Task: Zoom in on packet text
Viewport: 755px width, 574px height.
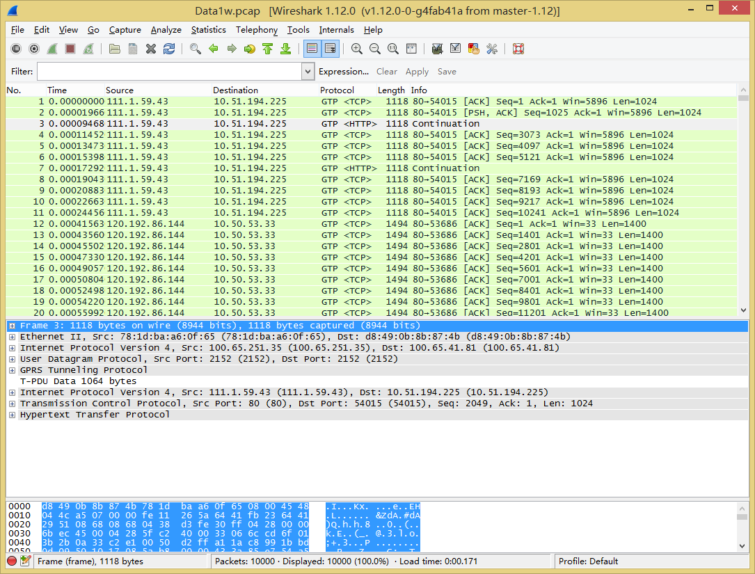Action: click(357, 49)
